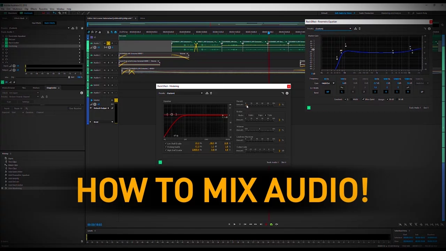Select Tape exciter mode
The width and height of the screenshot is (446, 251).
(x=259, y=115)
